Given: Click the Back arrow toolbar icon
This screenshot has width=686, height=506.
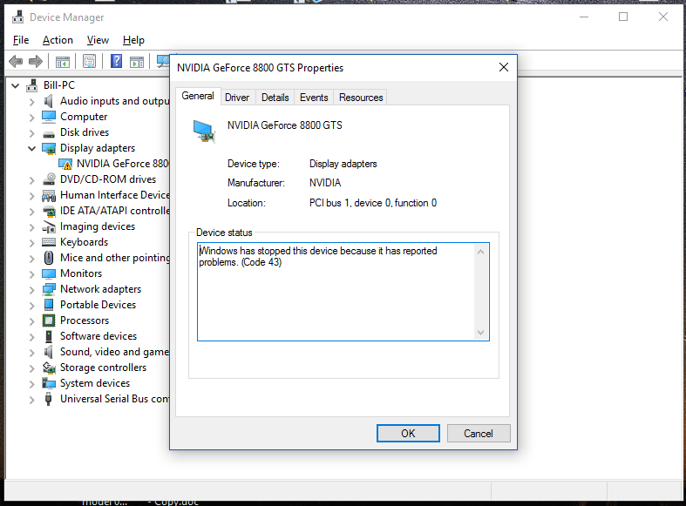Looking at the screenshot, I should click(16, 61).
